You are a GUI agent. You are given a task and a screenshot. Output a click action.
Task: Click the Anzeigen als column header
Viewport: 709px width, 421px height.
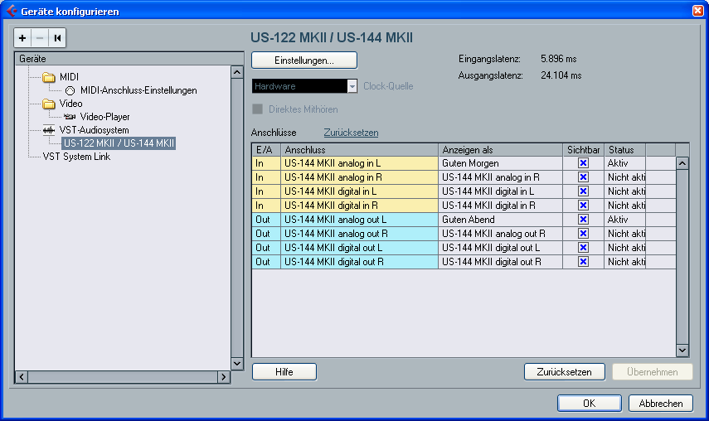tap(501, 149)
